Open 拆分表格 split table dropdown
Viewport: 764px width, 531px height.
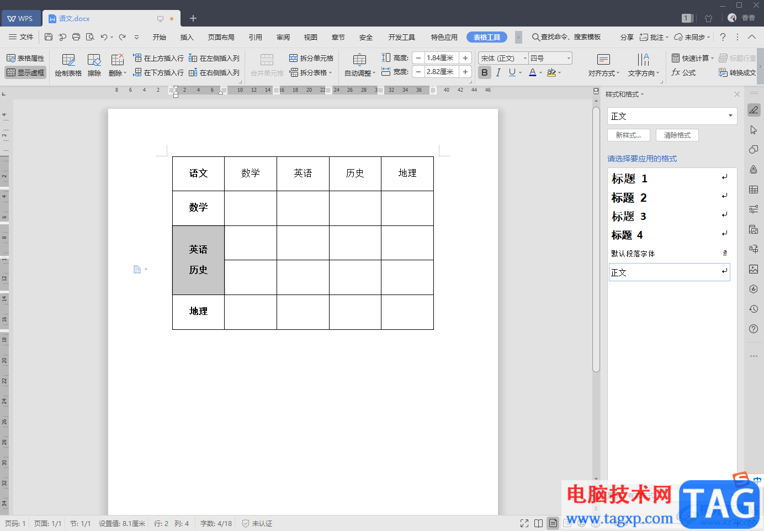click(311, 72)
